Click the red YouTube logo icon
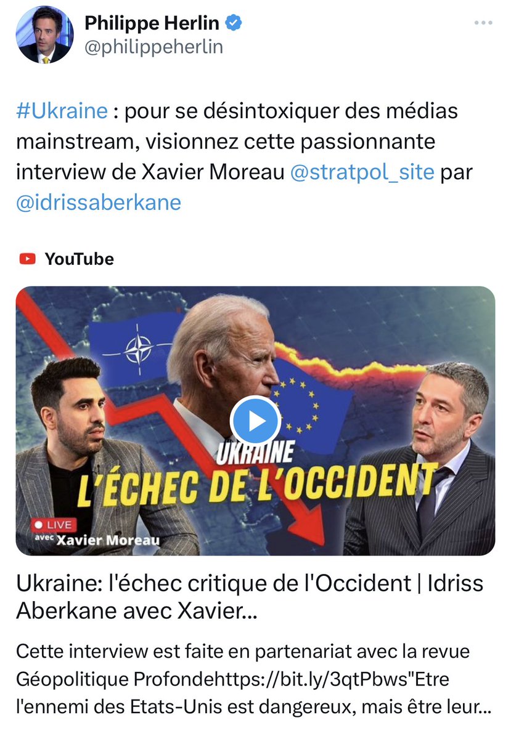The height and width of the screenshot is (739, 511). point(27,259)
